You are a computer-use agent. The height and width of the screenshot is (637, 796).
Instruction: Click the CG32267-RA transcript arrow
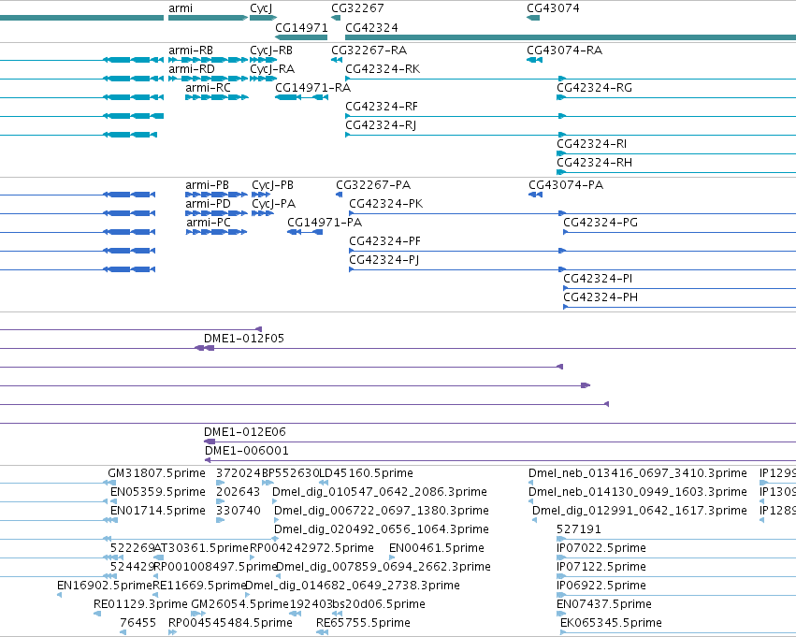click(336, 60)
